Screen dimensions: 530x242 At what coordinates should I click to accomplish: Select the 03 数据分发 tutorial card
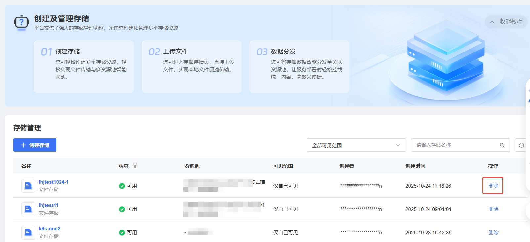[x=299, y=67]
